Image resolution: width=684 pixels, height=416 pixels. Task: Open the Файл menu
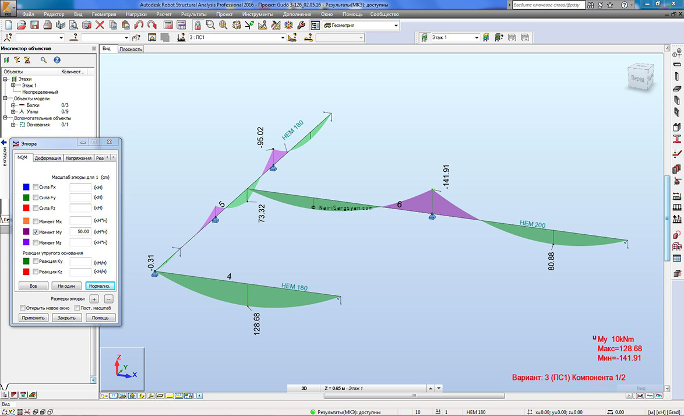tap(28, 15)
